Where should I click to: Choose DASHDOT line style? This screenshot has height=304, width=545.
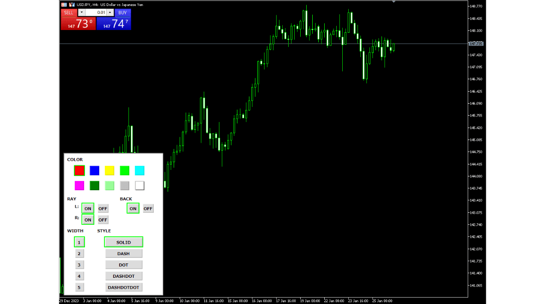[x=123, y=276]
